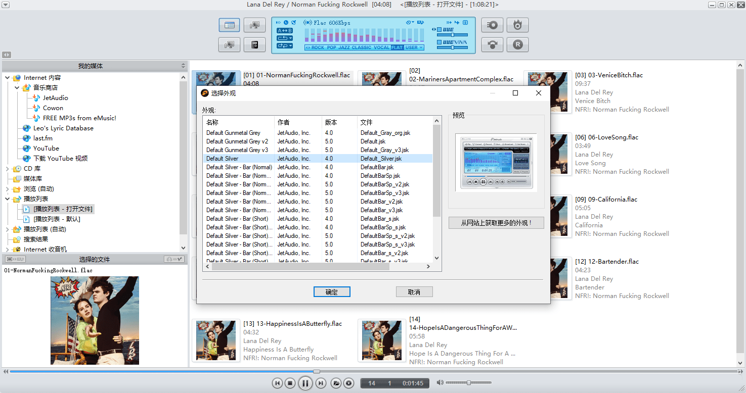
Task: Select 03-VeniceBitch.flac album thumbnail
Action: click(547, 92)
